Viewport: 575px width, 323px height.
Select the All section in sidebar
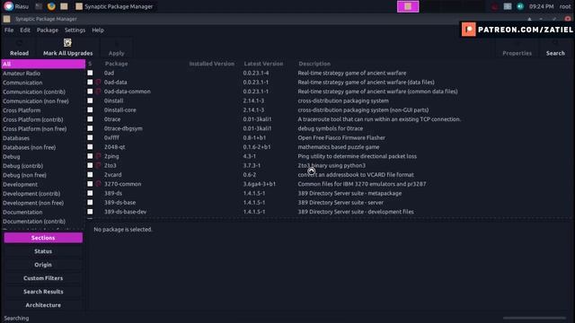[x=43, y=64]
